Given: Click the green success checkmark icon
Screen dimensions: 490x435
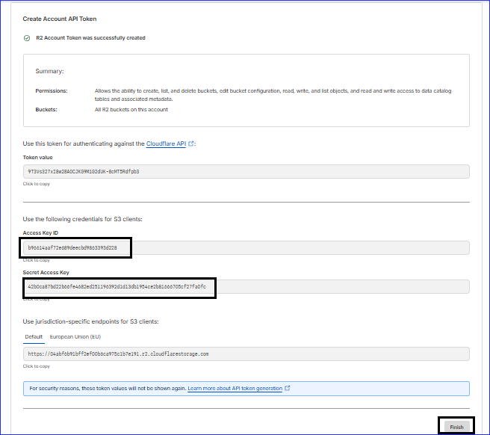Looking at the screenshot, I should 27,37.
